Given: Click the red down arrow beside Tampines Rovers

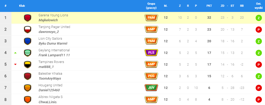Looking at the screenshot, I should [15, 65].
